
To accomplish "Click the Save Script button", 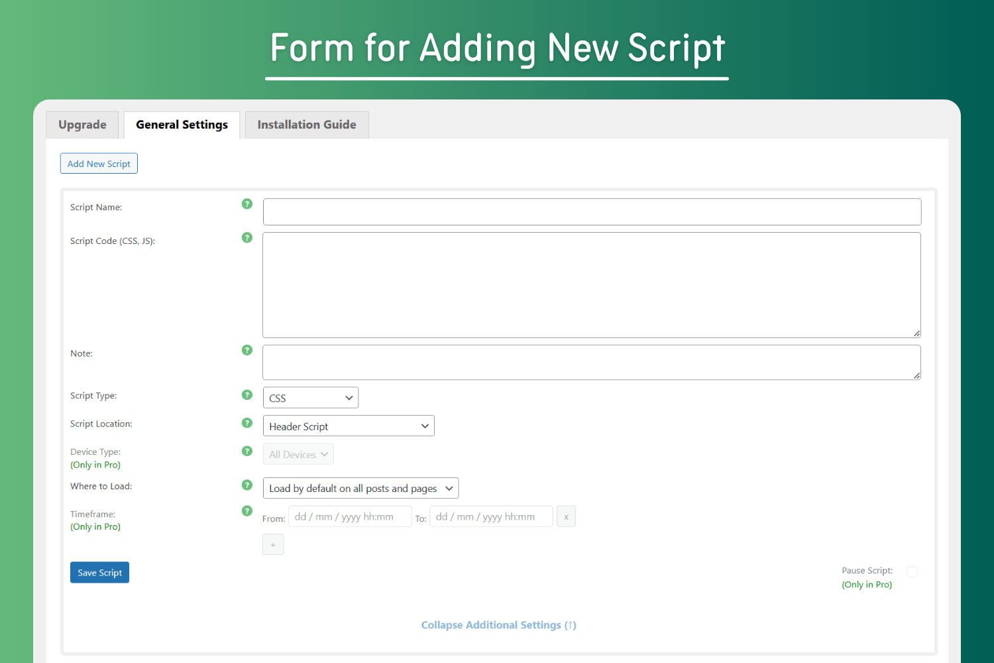I will click(x=99, y=572).
